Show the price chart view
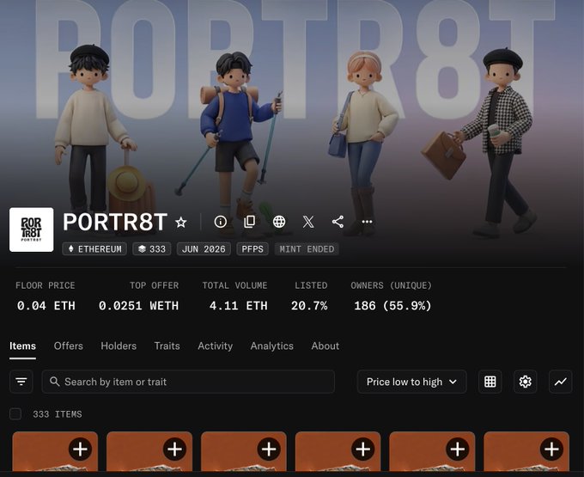 pyautogui.click(x=561, y=382)
